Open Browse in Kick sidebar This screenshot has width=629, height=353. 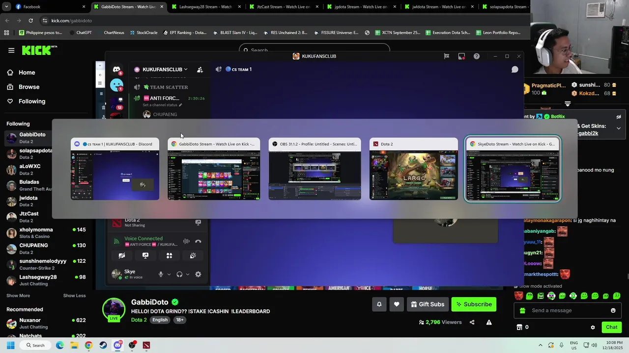(x=29, y=87)
